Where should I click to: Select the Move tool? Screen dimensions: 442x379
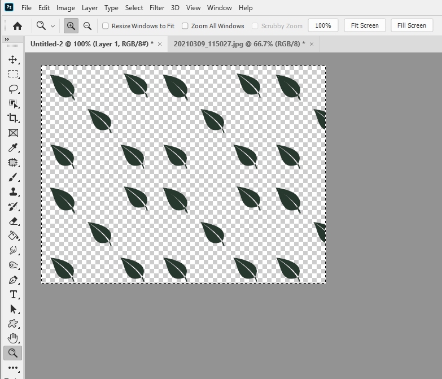[12, 59]
